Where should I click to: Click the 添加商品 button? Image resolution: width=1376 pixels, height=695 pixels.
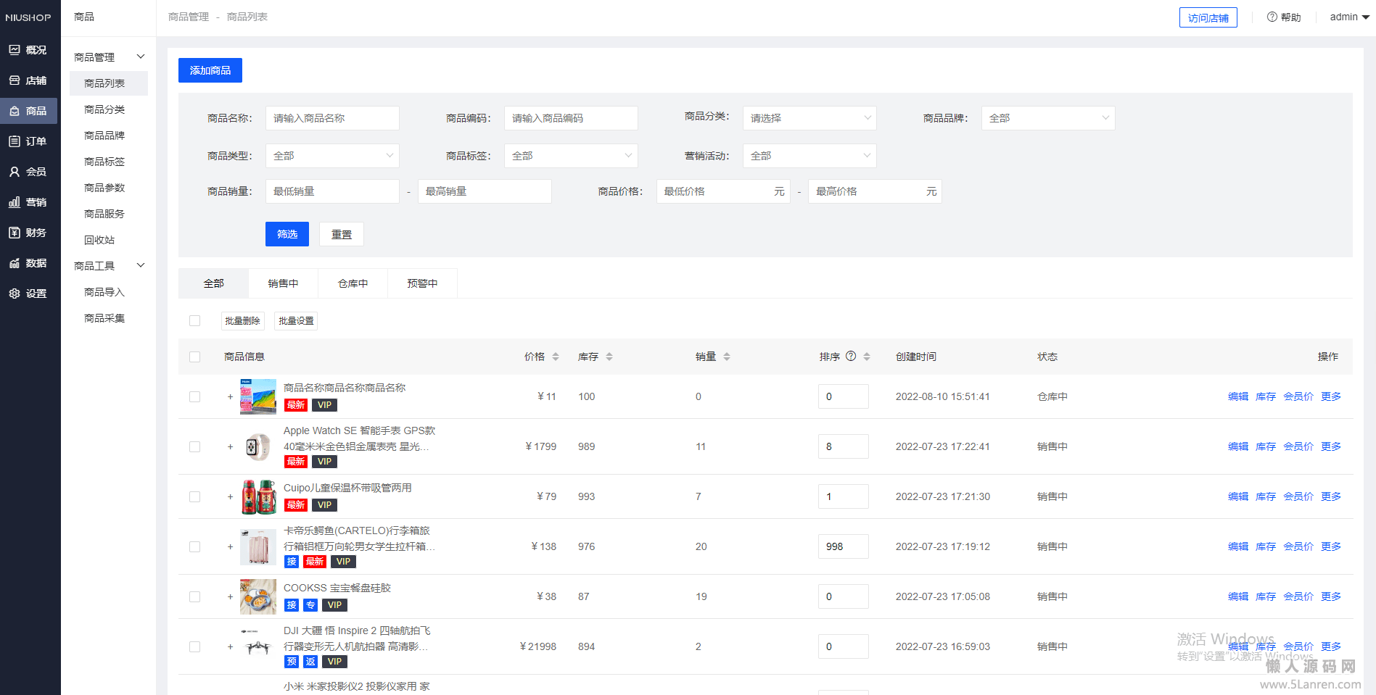tap(210, 70)
